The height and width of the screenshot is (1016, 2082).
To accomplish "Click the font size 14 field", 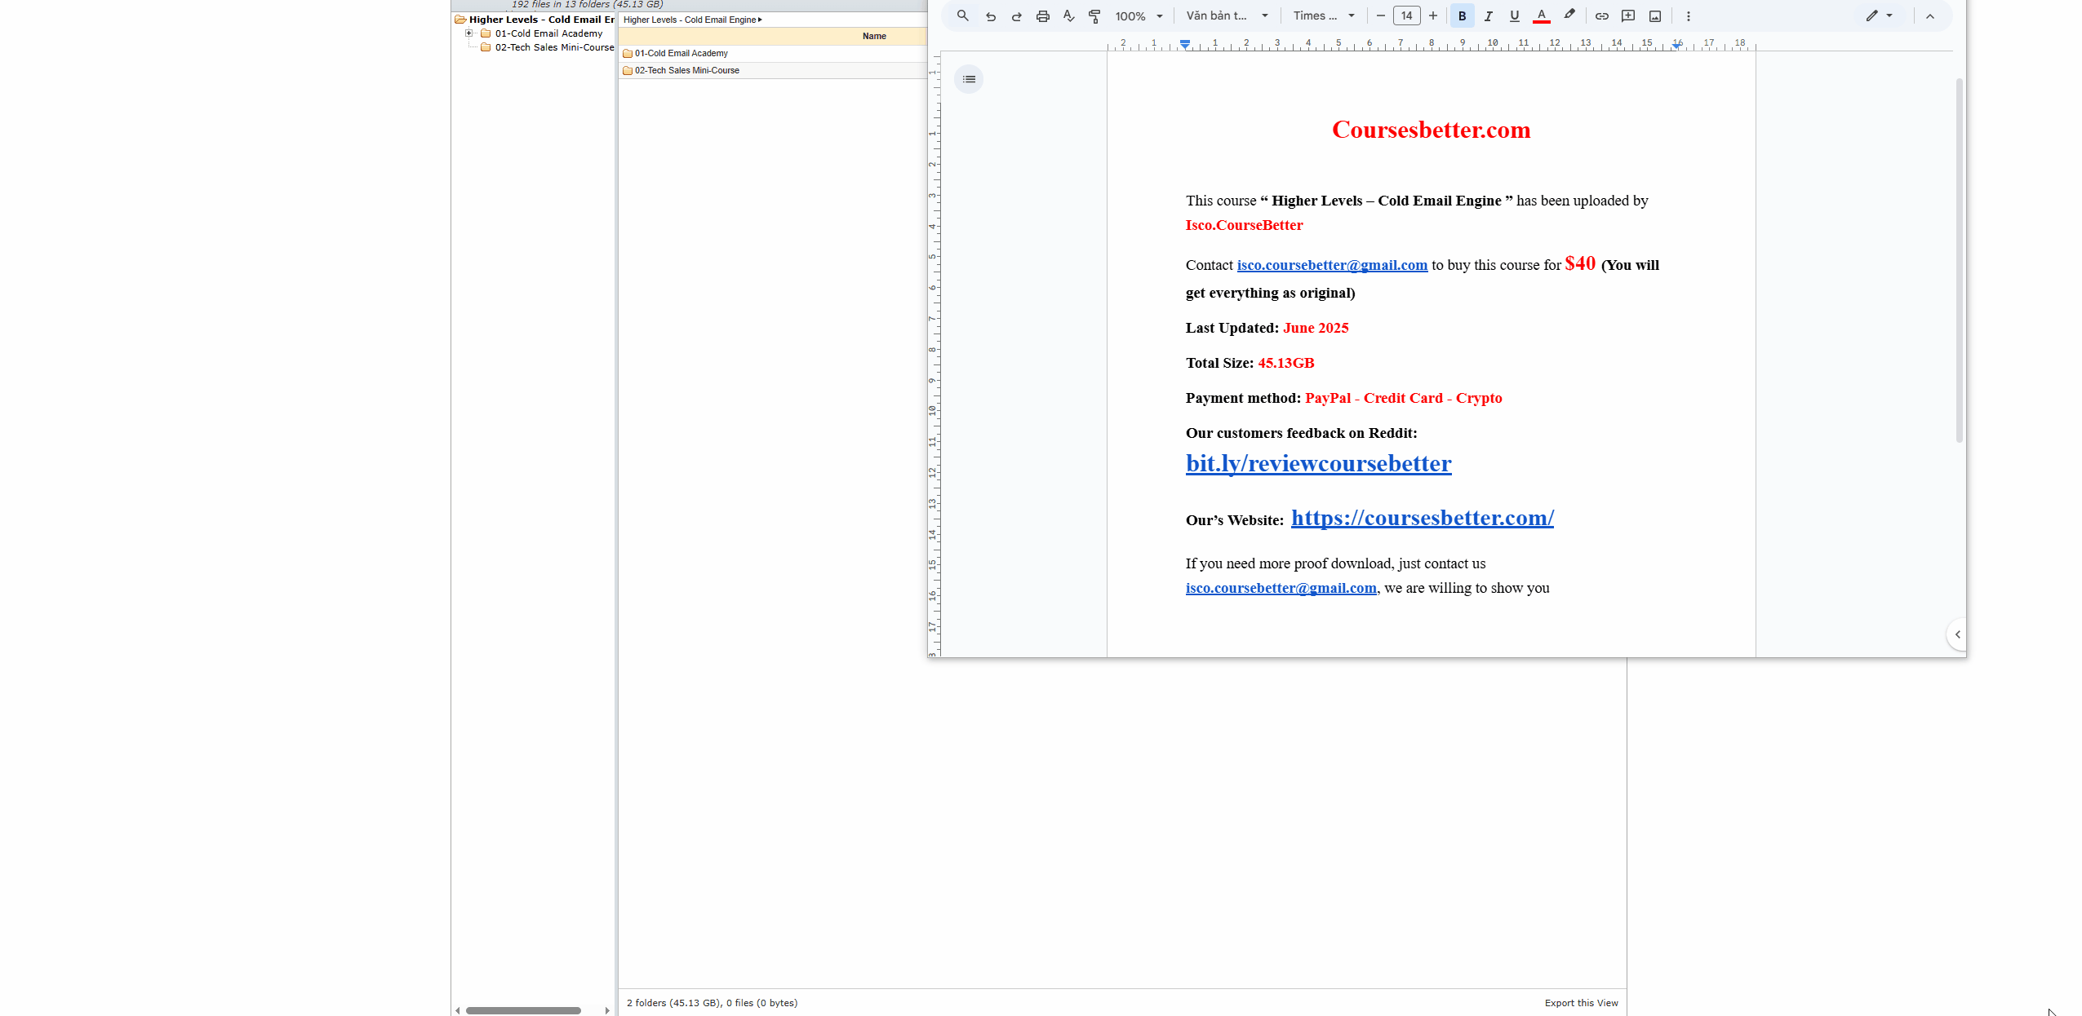I will pyautogui.click(x=1406, y=16).
